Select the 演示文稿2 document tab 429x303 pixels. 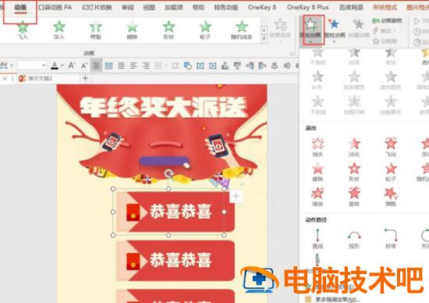click(40, 78)
